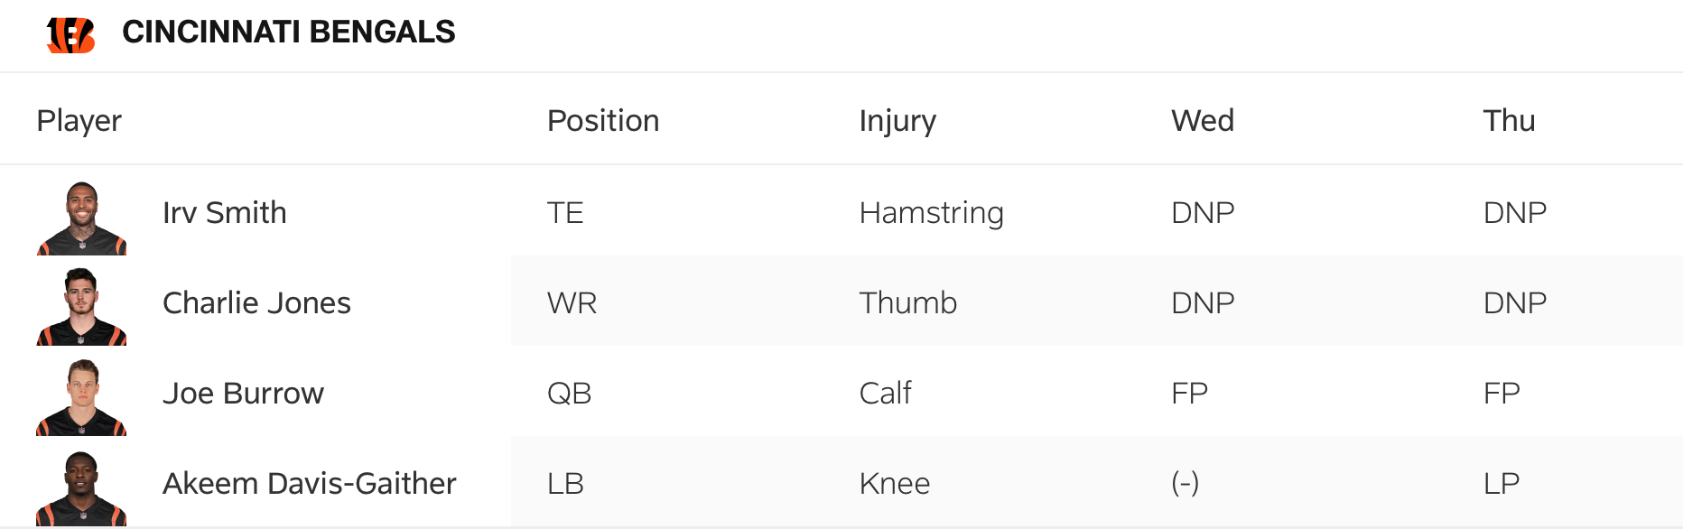Click Akeem Davis-Gaither's LP Thursday status

[x=1501, y=484]
